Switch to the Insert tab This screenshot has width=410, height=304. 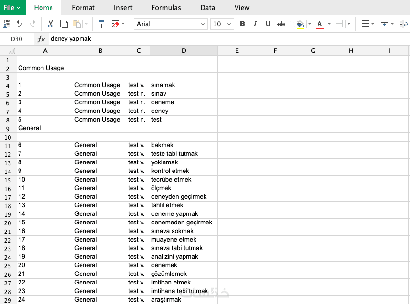(x=123, y=8)
